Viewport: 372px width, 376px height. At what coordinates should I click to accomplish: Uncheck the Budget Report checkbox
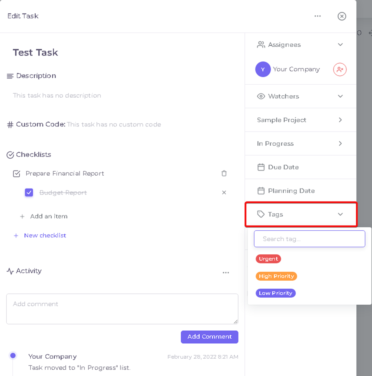click(29, 193)
